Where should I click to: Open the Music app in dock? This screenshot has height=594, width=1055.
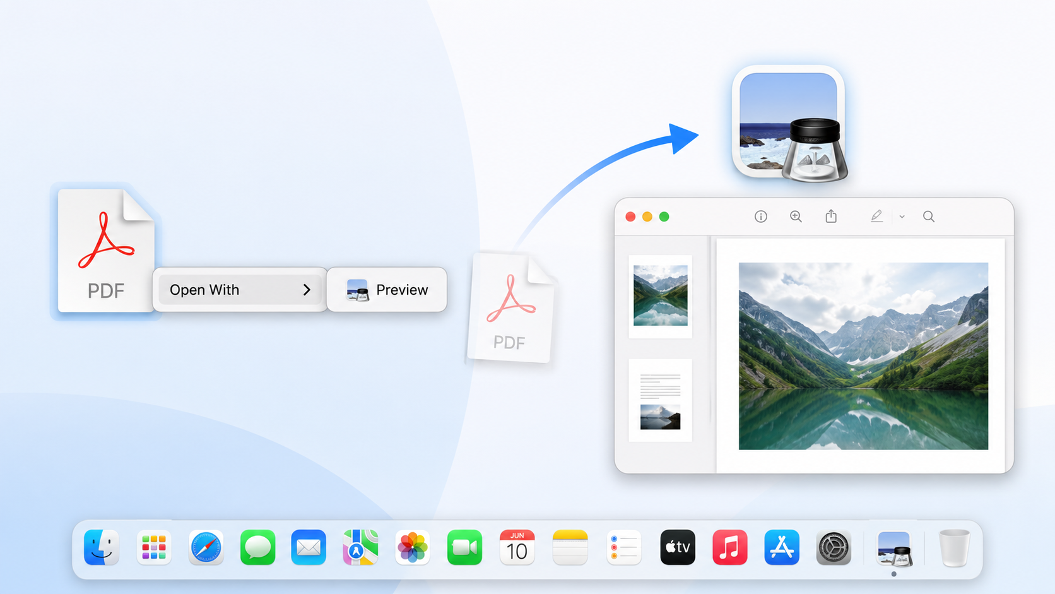coord(729,547)
